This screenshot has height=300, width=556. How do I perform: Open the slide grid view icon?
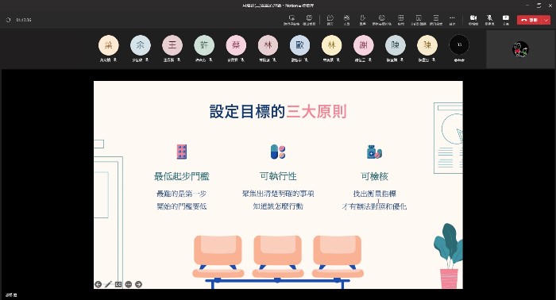(x=118, y=284)
